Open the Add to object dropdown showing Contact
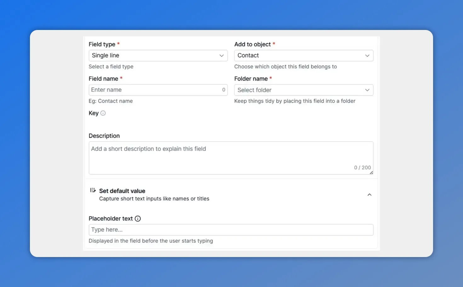Image resolution: width=463 pixels, height=287 pixels. [303, 55]
